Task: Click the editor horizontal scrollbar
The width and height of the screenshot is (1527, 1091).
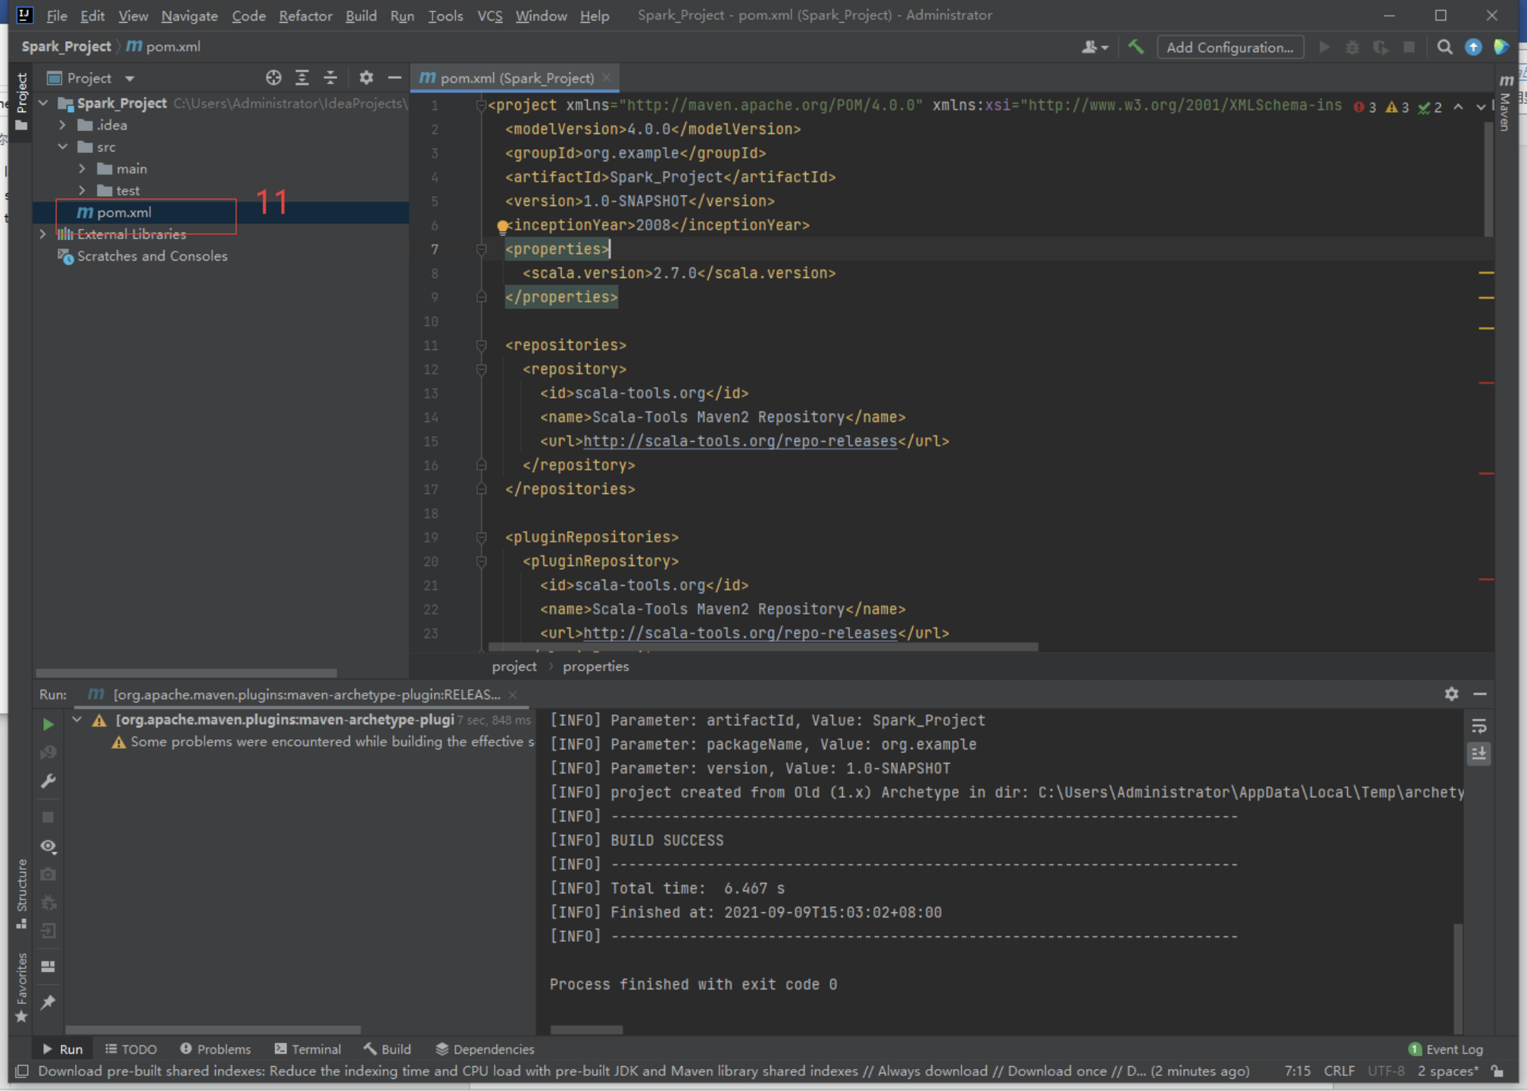Action: 763,647
